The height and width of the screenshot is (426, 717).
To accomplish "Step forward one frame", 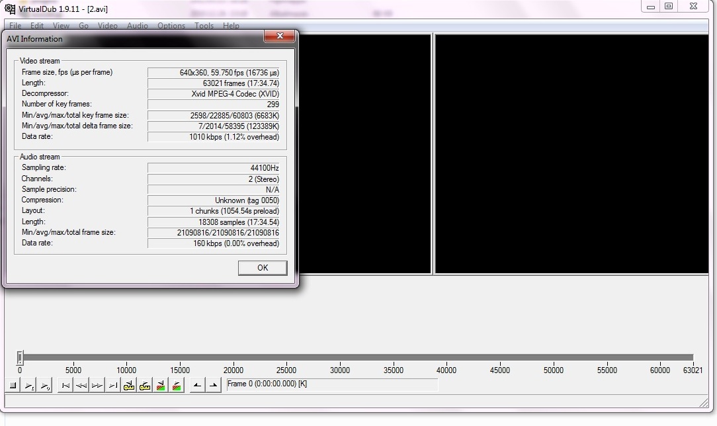I will [97, 386].
